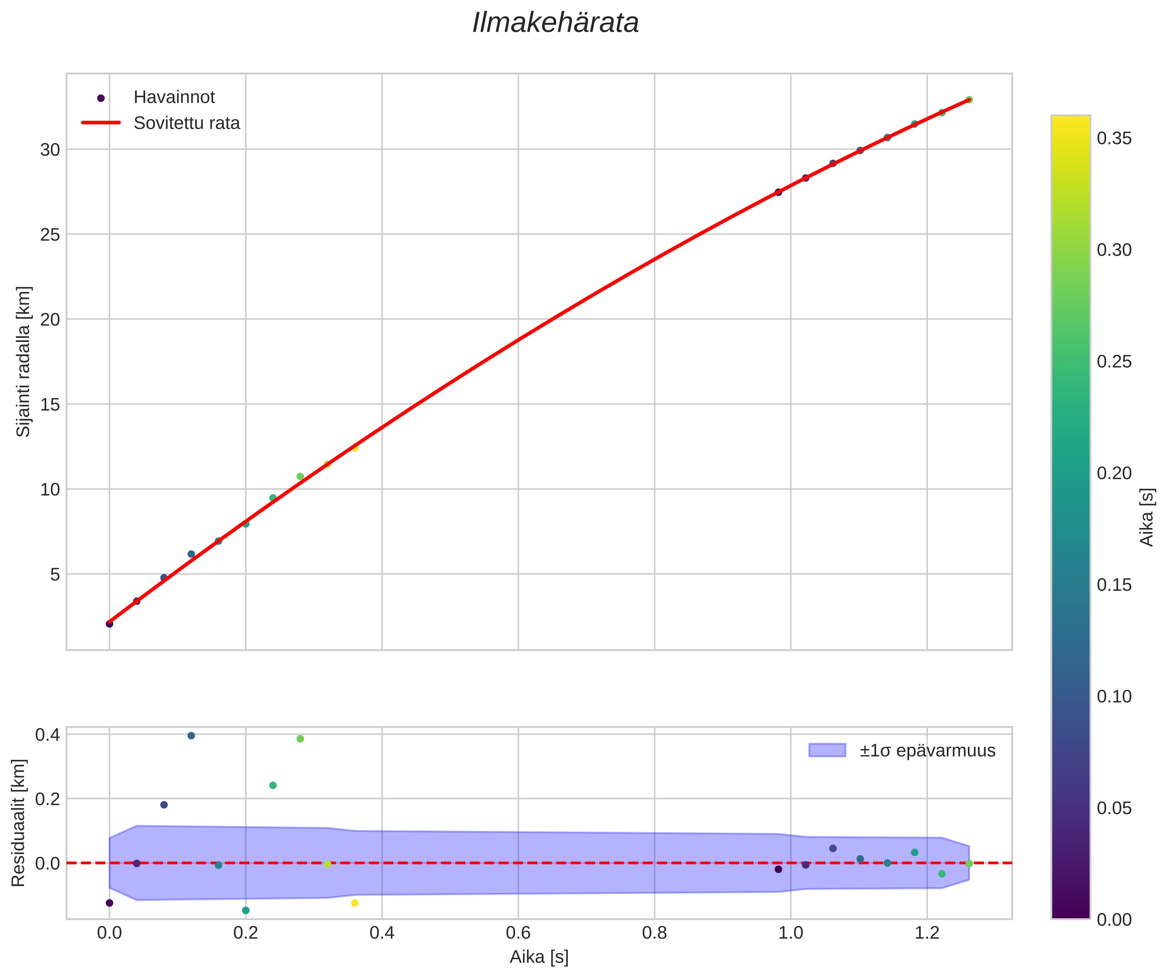The height and width of the screenshot is (977, 1167).
Task: Click the bottom Aika [s] x-axis label
Action: click(x=538, y=957)
